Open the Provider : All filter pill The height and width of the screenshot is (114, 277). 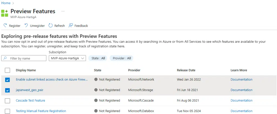[121, 58]
